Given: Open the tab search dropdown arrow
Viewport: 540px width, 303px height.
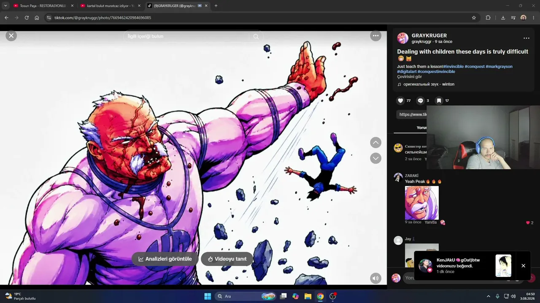Looking at the screenshot, I should (x=5, y=6).
